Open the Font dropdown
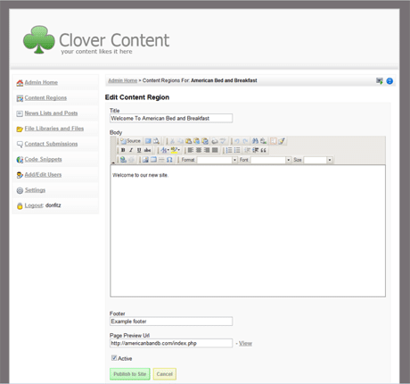The image size is (410, 384). pyautogui.click(x=271, y=160)
